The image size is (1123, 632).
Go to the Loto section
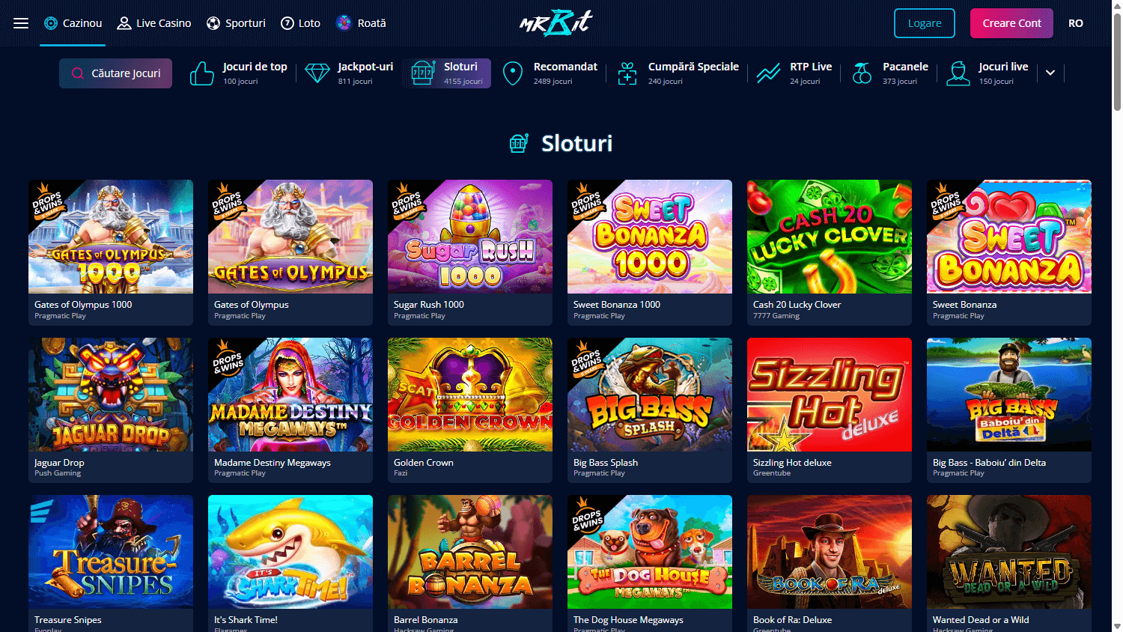tap(300, 23)
